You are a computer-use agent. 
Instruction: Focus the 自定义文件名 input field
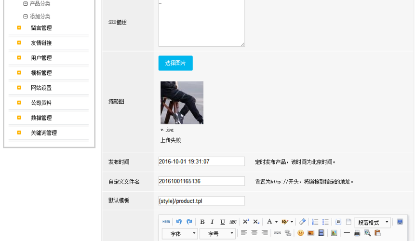201,181
